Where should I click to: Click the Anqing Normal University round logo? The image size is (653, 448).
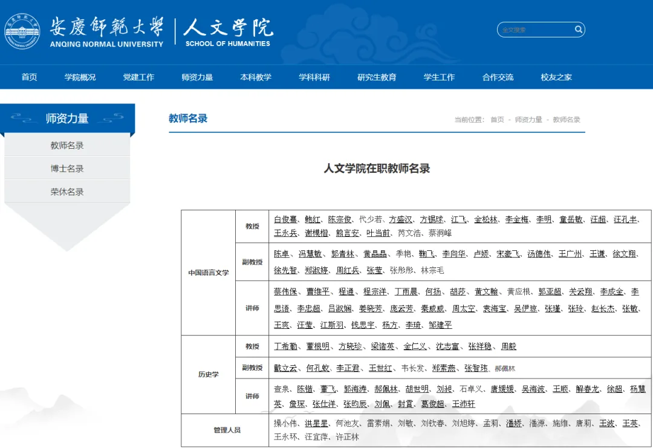coord(22,31)
